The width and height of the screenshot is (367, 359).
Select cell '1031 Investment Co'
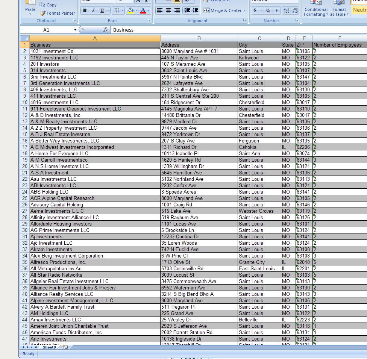point(95,51)
